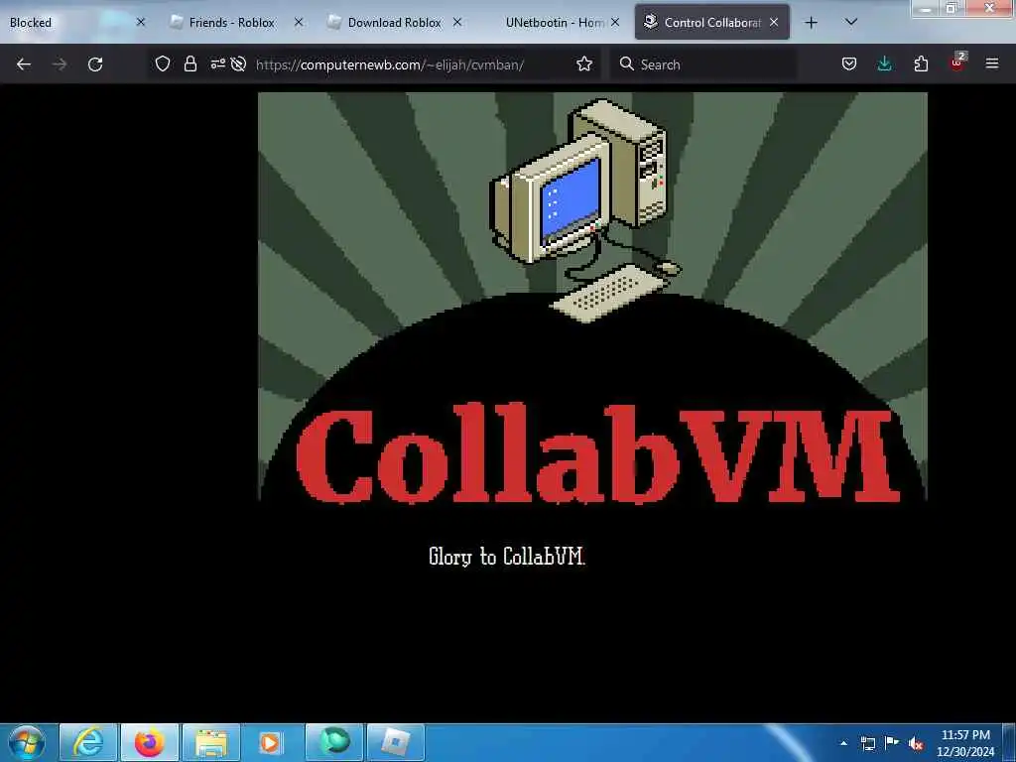This screenshot has height=762, width=1016.
Task: Minimize the Firefox window
Action: click(x=926, y=8)
